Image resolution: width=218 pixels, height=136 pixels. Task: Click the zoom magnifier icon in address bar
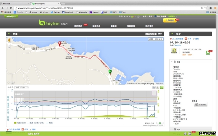point(202,8)
